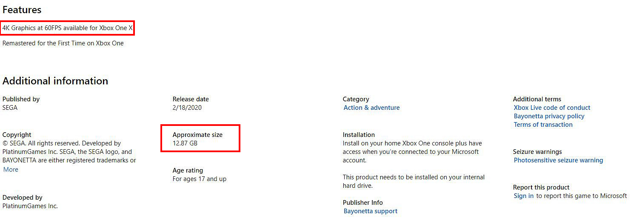Image resolution: width=631 pixels, height=223 pixels.
Task: Click the For ages 17 and up rating
Action: [x=199, y=179]
